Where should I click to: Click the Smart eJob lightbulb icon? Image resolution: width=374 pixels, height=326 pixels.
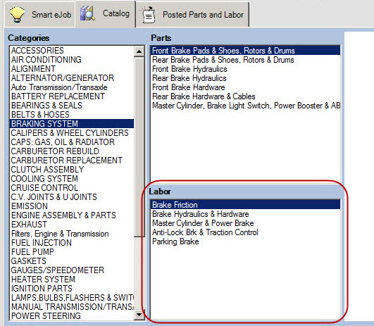tap(17, 14)
